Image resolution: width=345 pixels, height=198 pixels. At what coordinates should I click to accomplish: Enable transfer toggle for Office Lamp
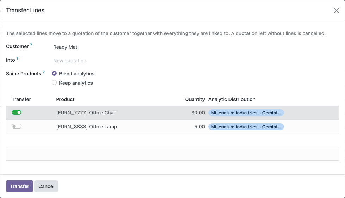(17, 126)
